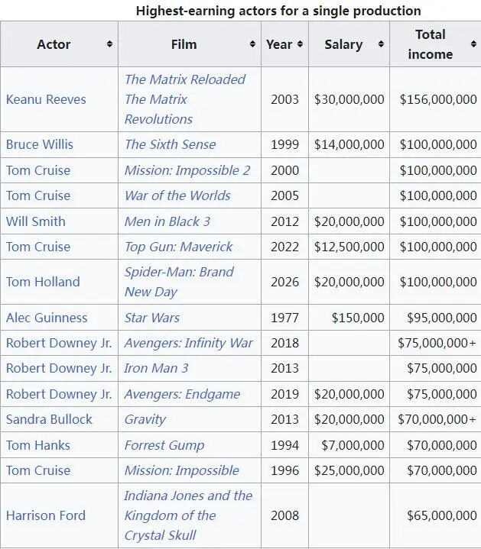
Task: Sort table by Salary column arrows
Action: point(381,44)
